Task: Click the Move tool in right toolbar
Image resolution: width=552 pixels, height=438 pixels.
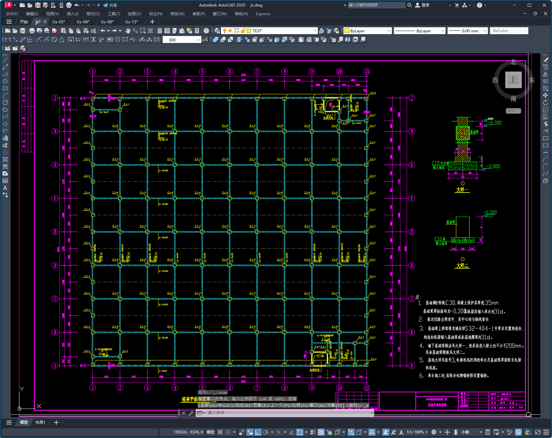Action: click(x=546, y=95)
